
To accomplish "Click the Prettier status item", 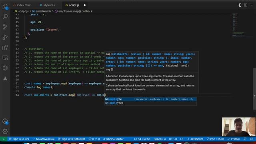I will point(234,139).
